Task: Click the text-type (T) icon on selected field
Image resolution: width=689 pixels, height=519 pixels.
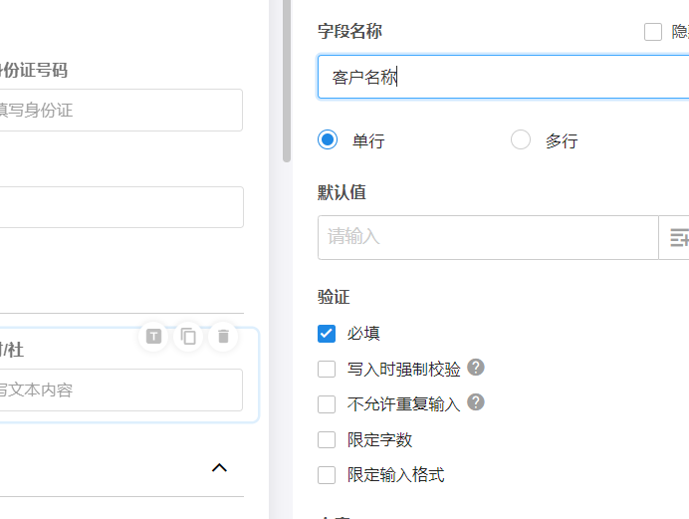Action: pyautogui.click(x=153, y=337)
